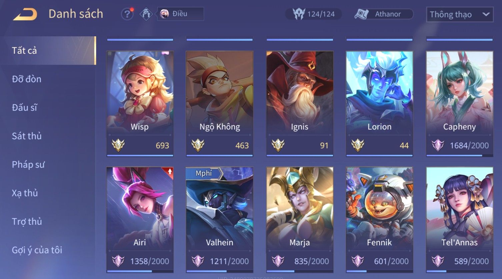Open the Ignis hero card
Image resolution: width=502 pixels, height=279 pixels.
(x=300, y=104)
